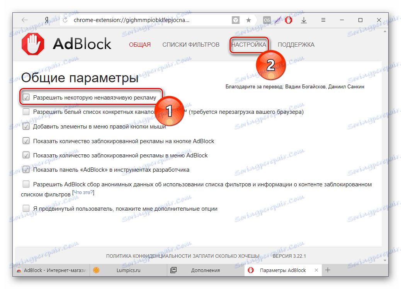The width and height of the screenshot is (401, 289).
Task: Close the 'Параметры AdBlock' tab
Action: coord(316,270)
